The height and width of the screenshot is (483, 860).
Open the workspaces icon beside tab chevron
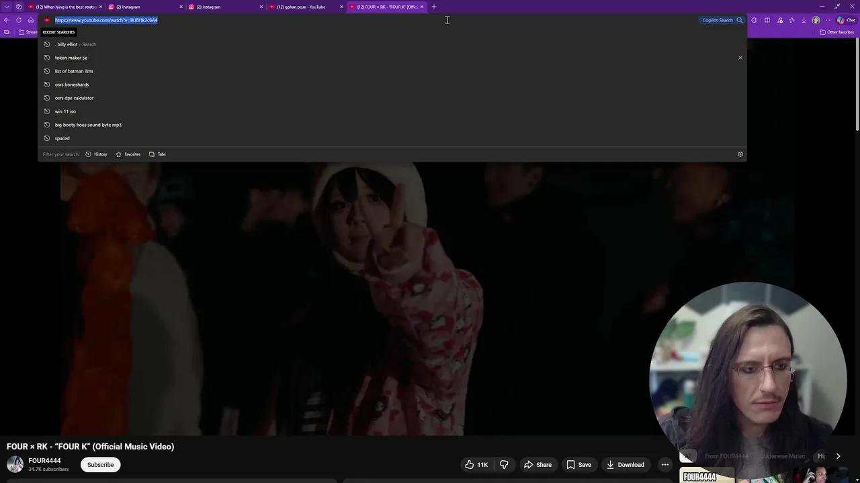pos(19,7)
